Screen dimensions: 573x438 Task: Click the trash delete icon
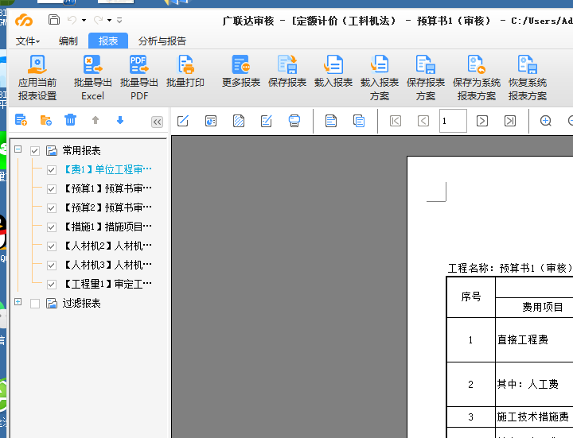click(x=70, y=120)
